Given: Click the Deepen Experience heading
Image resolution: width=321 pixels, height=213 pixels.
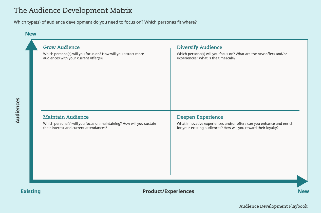Looking at the screenshot, I should pyautogui.click(x=200, y=117).
